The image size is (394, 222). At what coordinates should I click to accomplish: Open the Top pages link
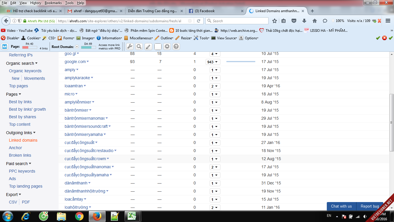[18, 86]
